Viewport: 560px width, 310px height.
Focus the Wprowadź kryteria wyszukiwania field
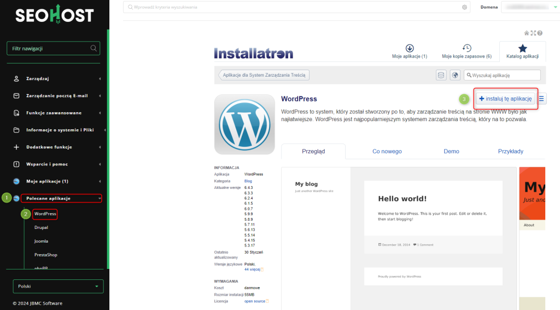296,7
